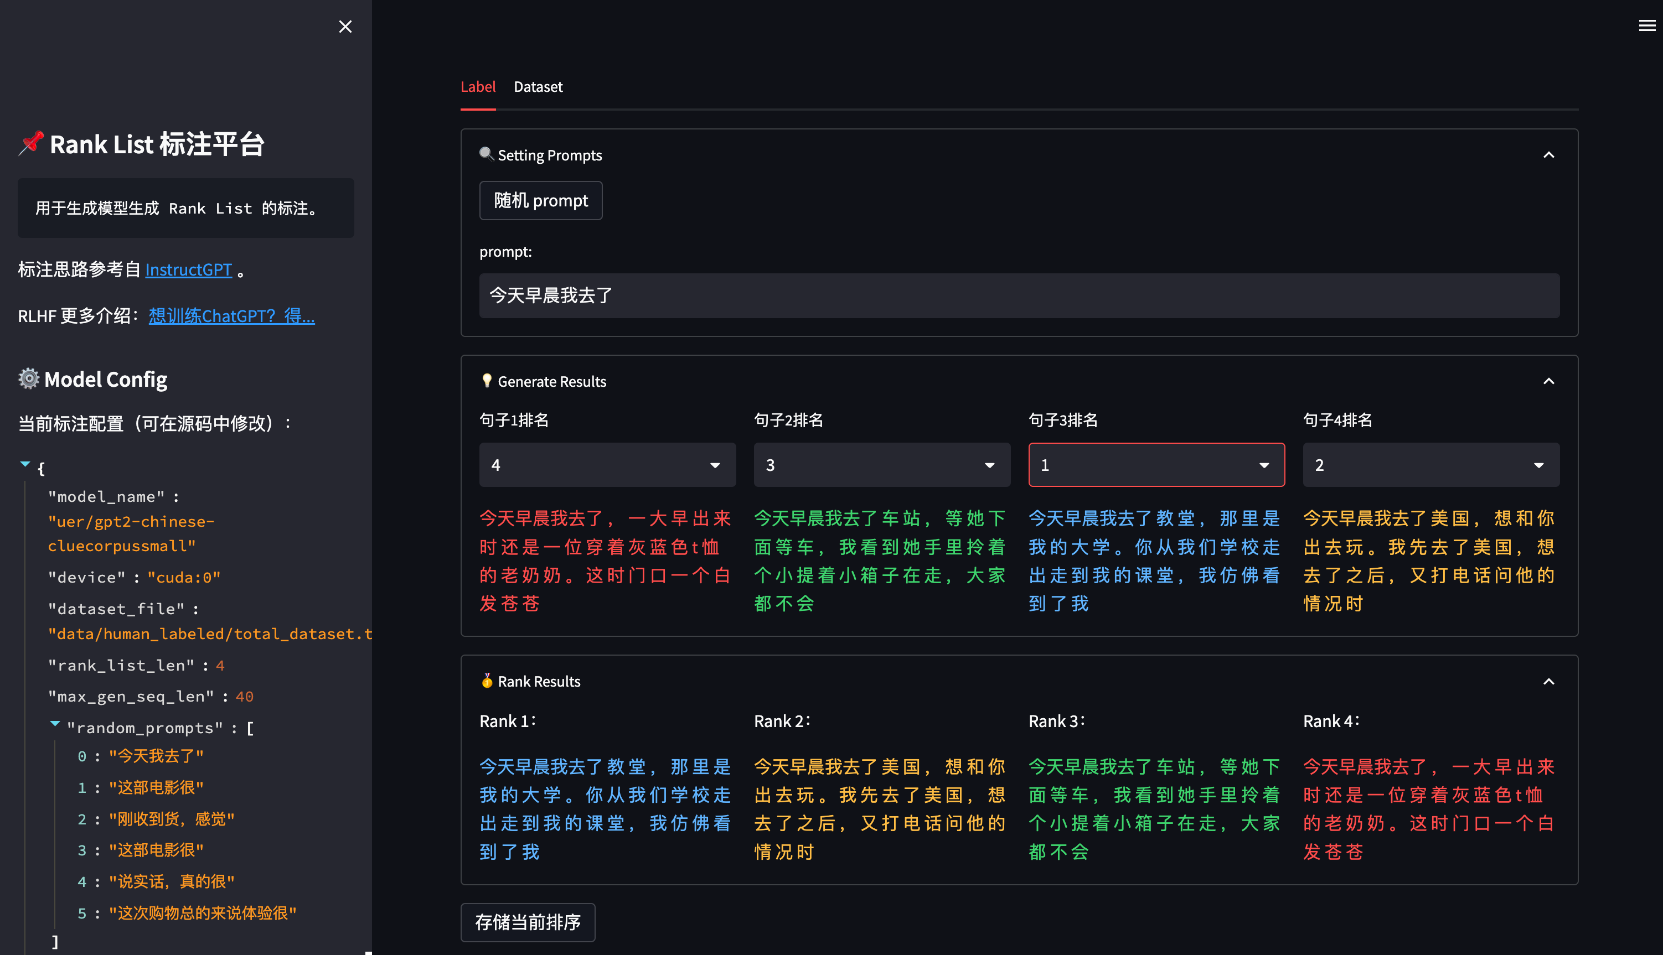Click the "uer/gpt2-chinese-cluecorpussmall" model name value
The height and width of the screenshot is (955, 1663).
click(131, 534)
